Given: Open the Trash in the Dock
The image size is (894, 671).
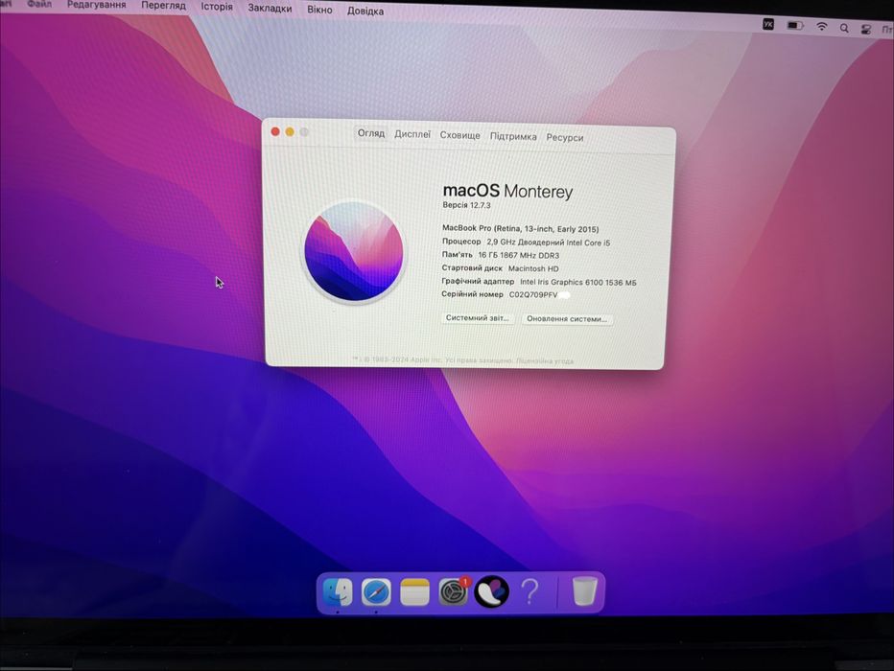Looking at the screenshot, I should point(584,591).
